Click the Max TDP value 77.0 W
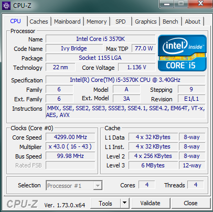Screen dimensions: 213x212 coord(144,48)
